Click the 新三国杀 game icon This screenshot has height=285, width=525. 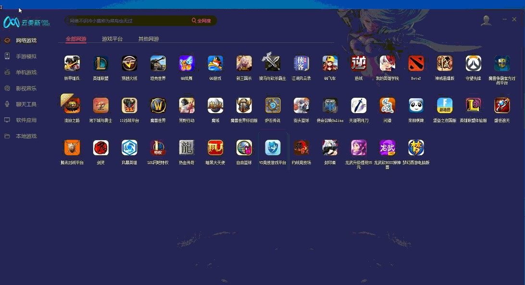(244, 64)
